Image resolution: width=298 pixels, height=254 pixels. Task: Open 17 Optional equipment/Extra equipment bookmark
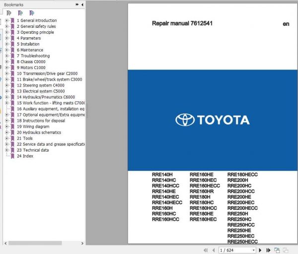click(x=51, y=115)
